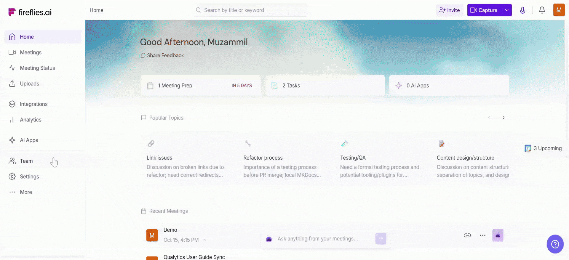Image resolution: width=569 pixels, height=260 pixels.
Task: Show next Popular Topics with right chevron
Action: (x=503, y=118)
